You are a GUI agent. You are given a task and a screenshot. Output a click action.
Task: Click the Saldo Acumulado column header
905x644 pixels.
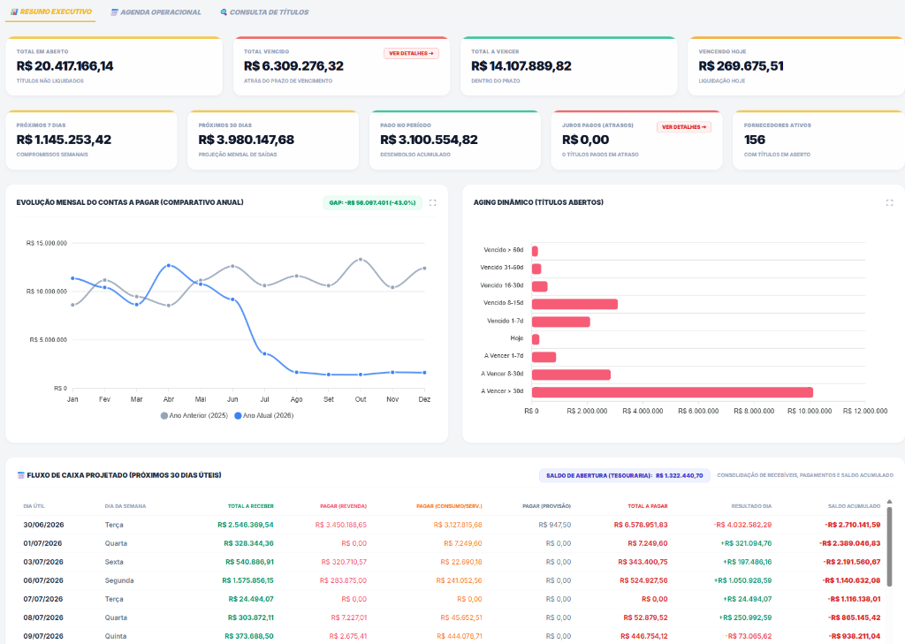pyautogui.click(x=855, y=506)
